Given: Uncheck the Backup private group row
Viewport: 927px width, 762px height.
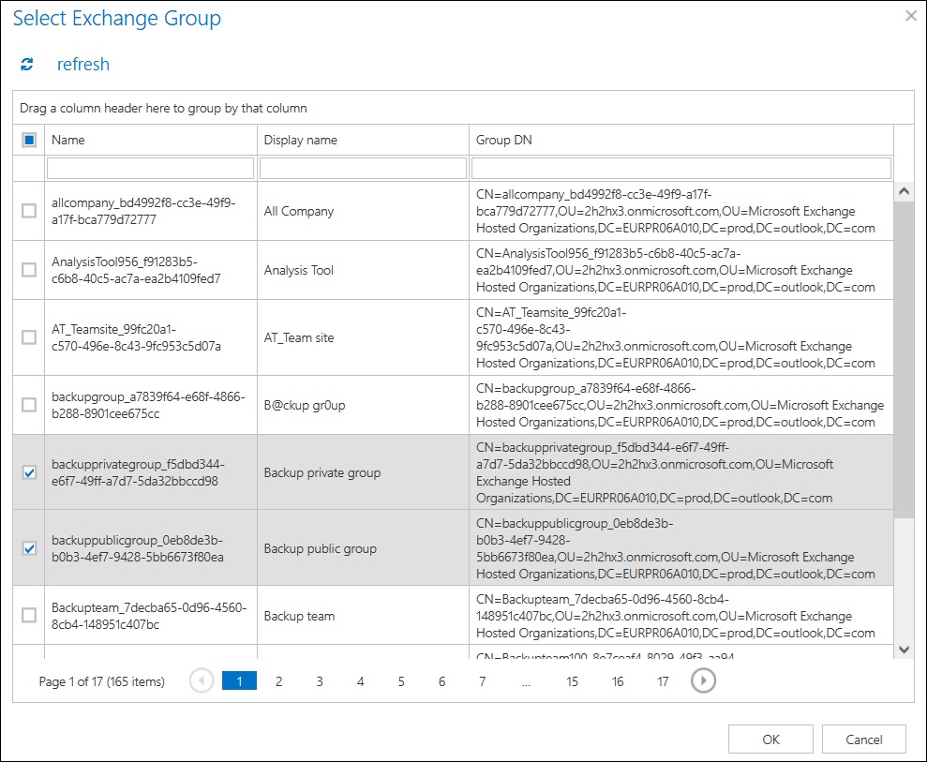Looking at the screenshot, I should pos(27,472).
